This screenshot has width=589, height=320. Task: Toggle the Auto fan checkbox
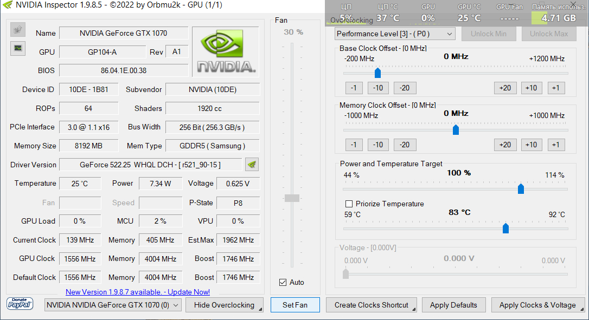(283, 282)
